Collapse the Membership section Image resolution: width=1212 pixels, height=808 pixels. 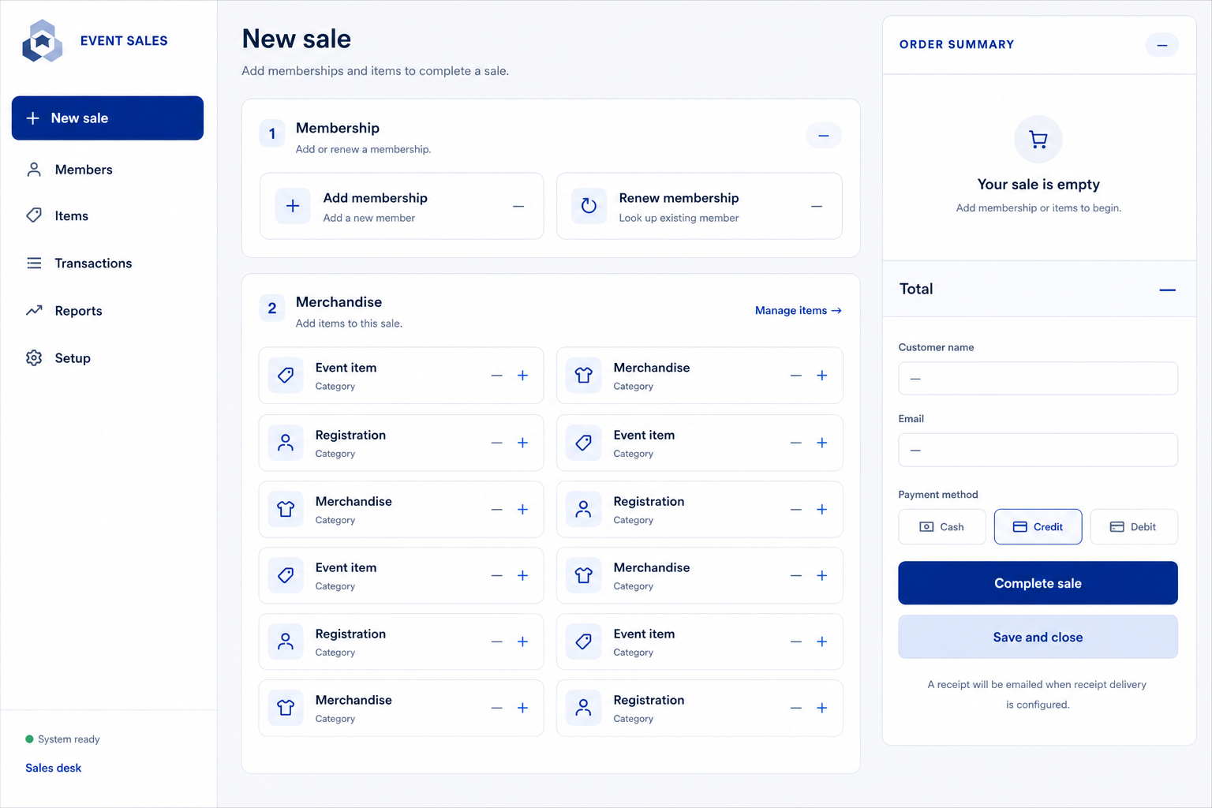pos(823,136)
